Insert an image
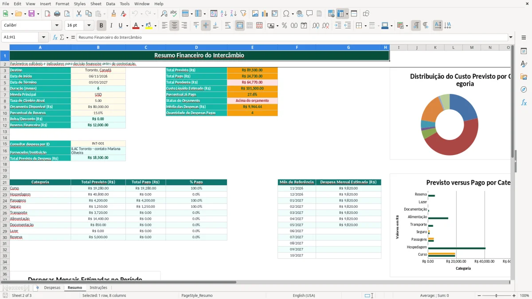The height and width of the screenshot is (299, 532). pos(255,14)
